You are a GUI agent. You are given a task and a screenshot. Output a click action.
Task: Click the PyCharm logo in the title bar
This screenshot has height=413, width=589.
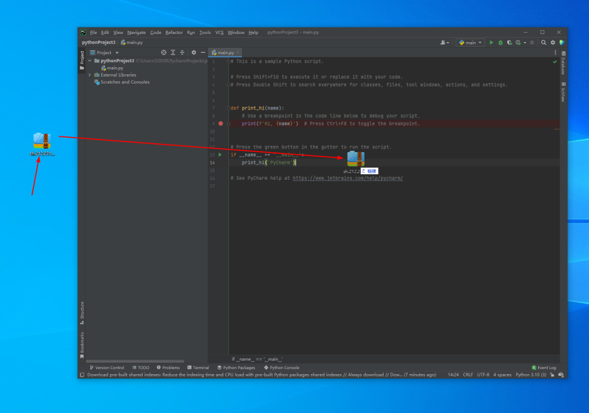point(83,32)
